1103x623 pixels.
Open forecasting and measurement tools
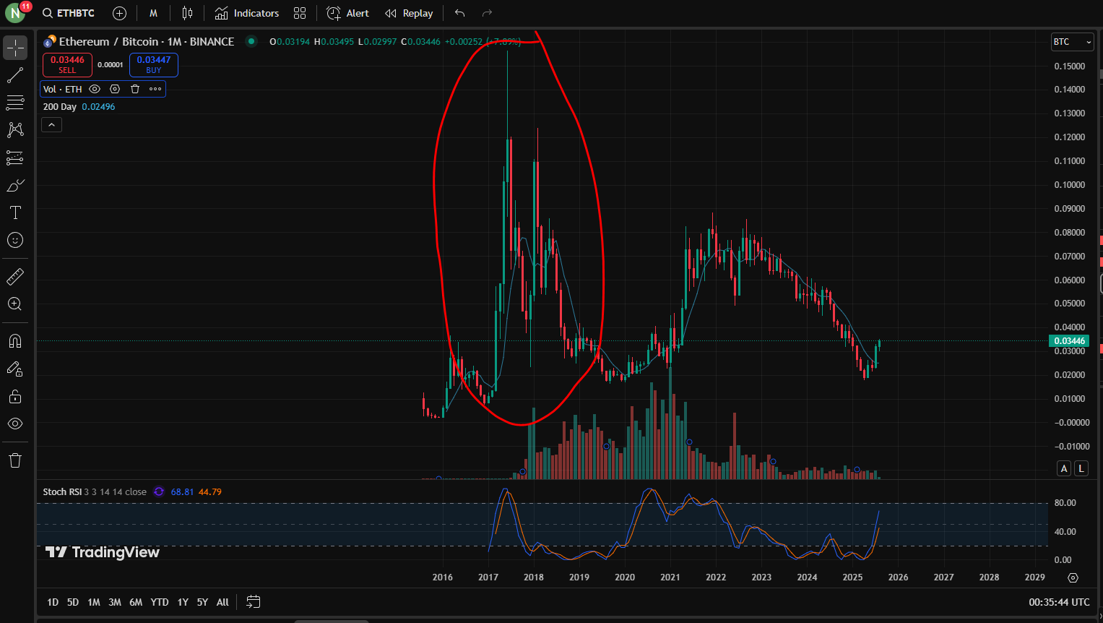click(x=15, y=158)
